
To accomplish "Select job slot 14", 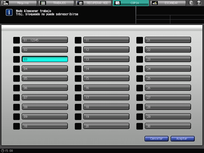I will tap(106, 69).
